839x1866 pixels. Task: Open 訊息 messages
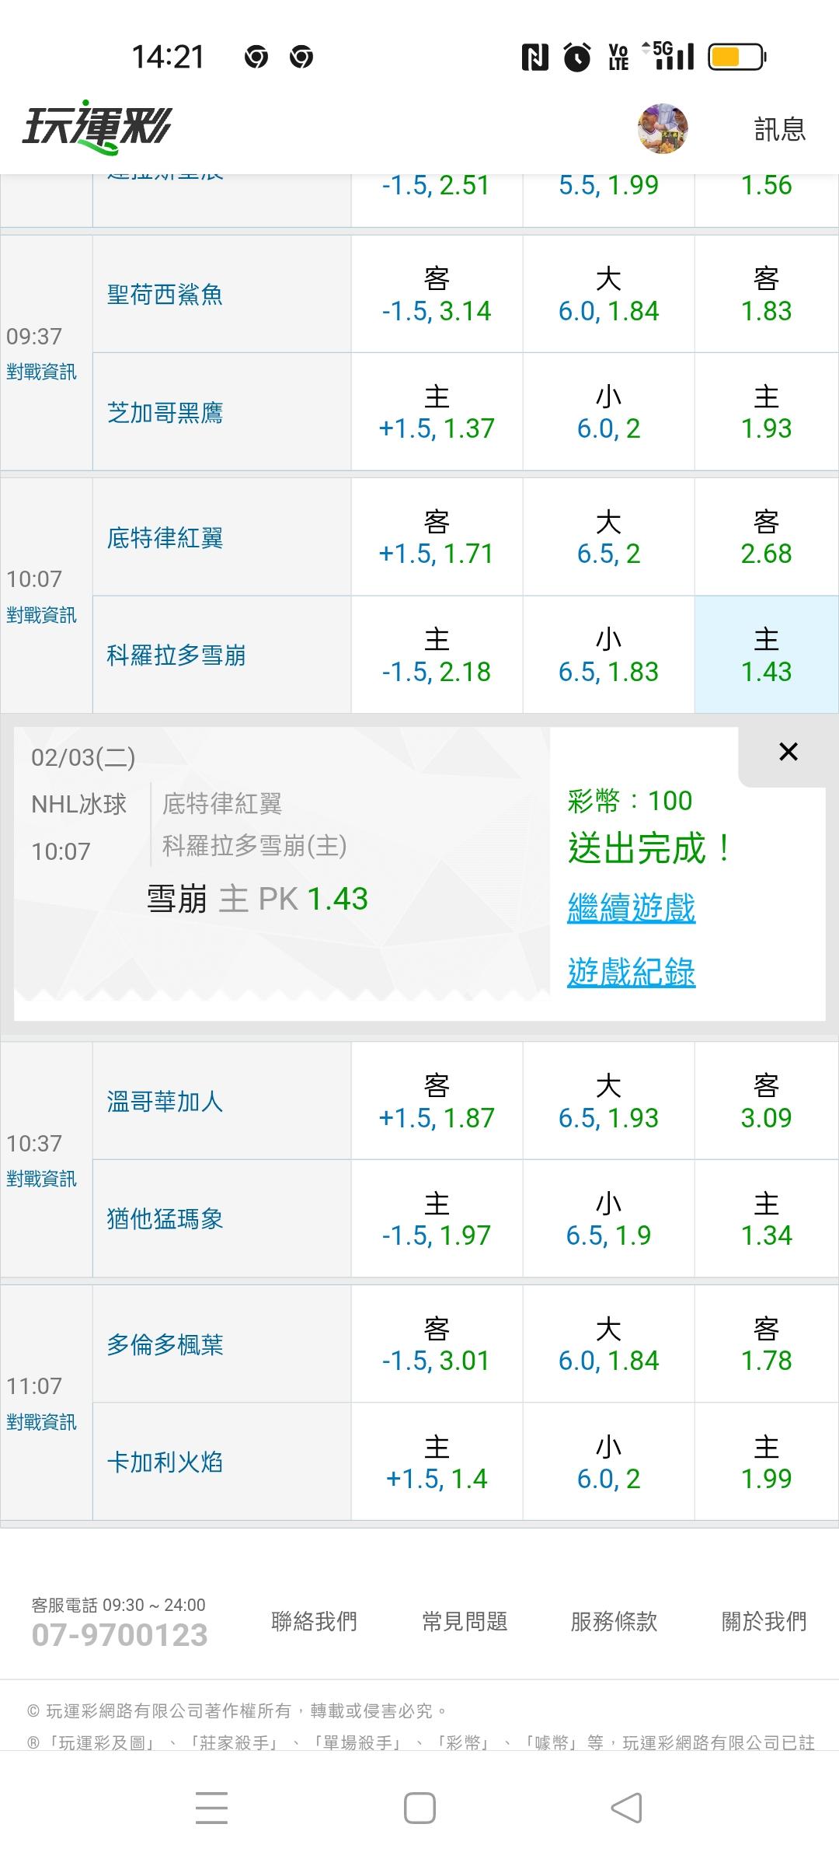(x=779, y=129)
